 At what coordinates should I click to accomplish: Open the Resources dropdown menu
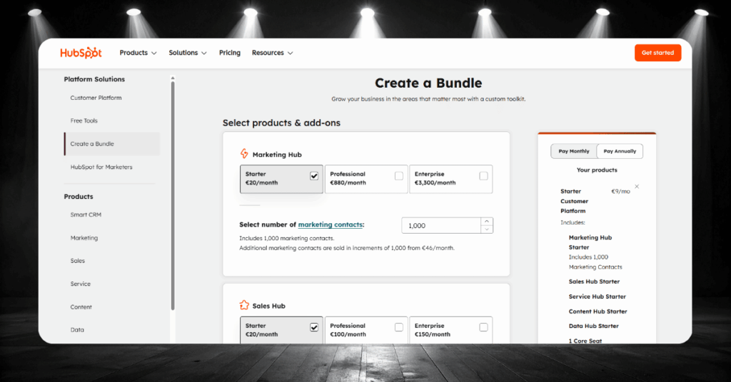pos(272,53)
